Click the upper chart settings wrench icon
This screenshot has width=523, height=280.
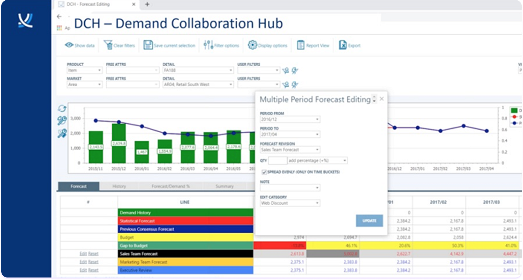tap(62, 120)
